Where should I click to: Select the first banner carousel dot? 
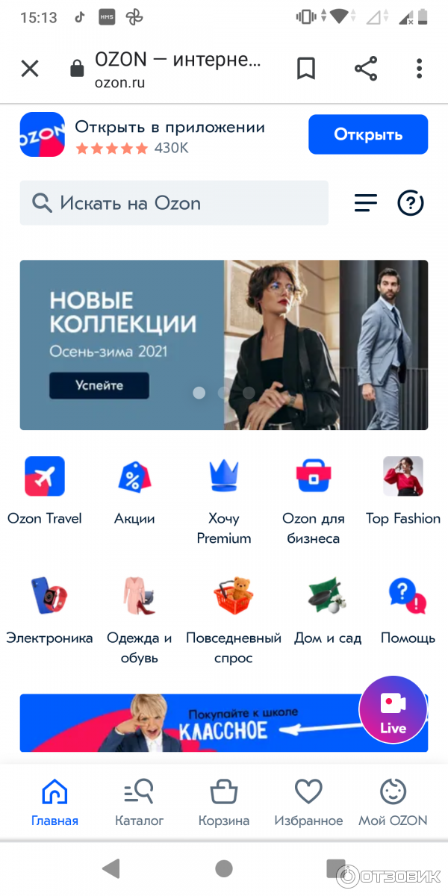[199, 392]
